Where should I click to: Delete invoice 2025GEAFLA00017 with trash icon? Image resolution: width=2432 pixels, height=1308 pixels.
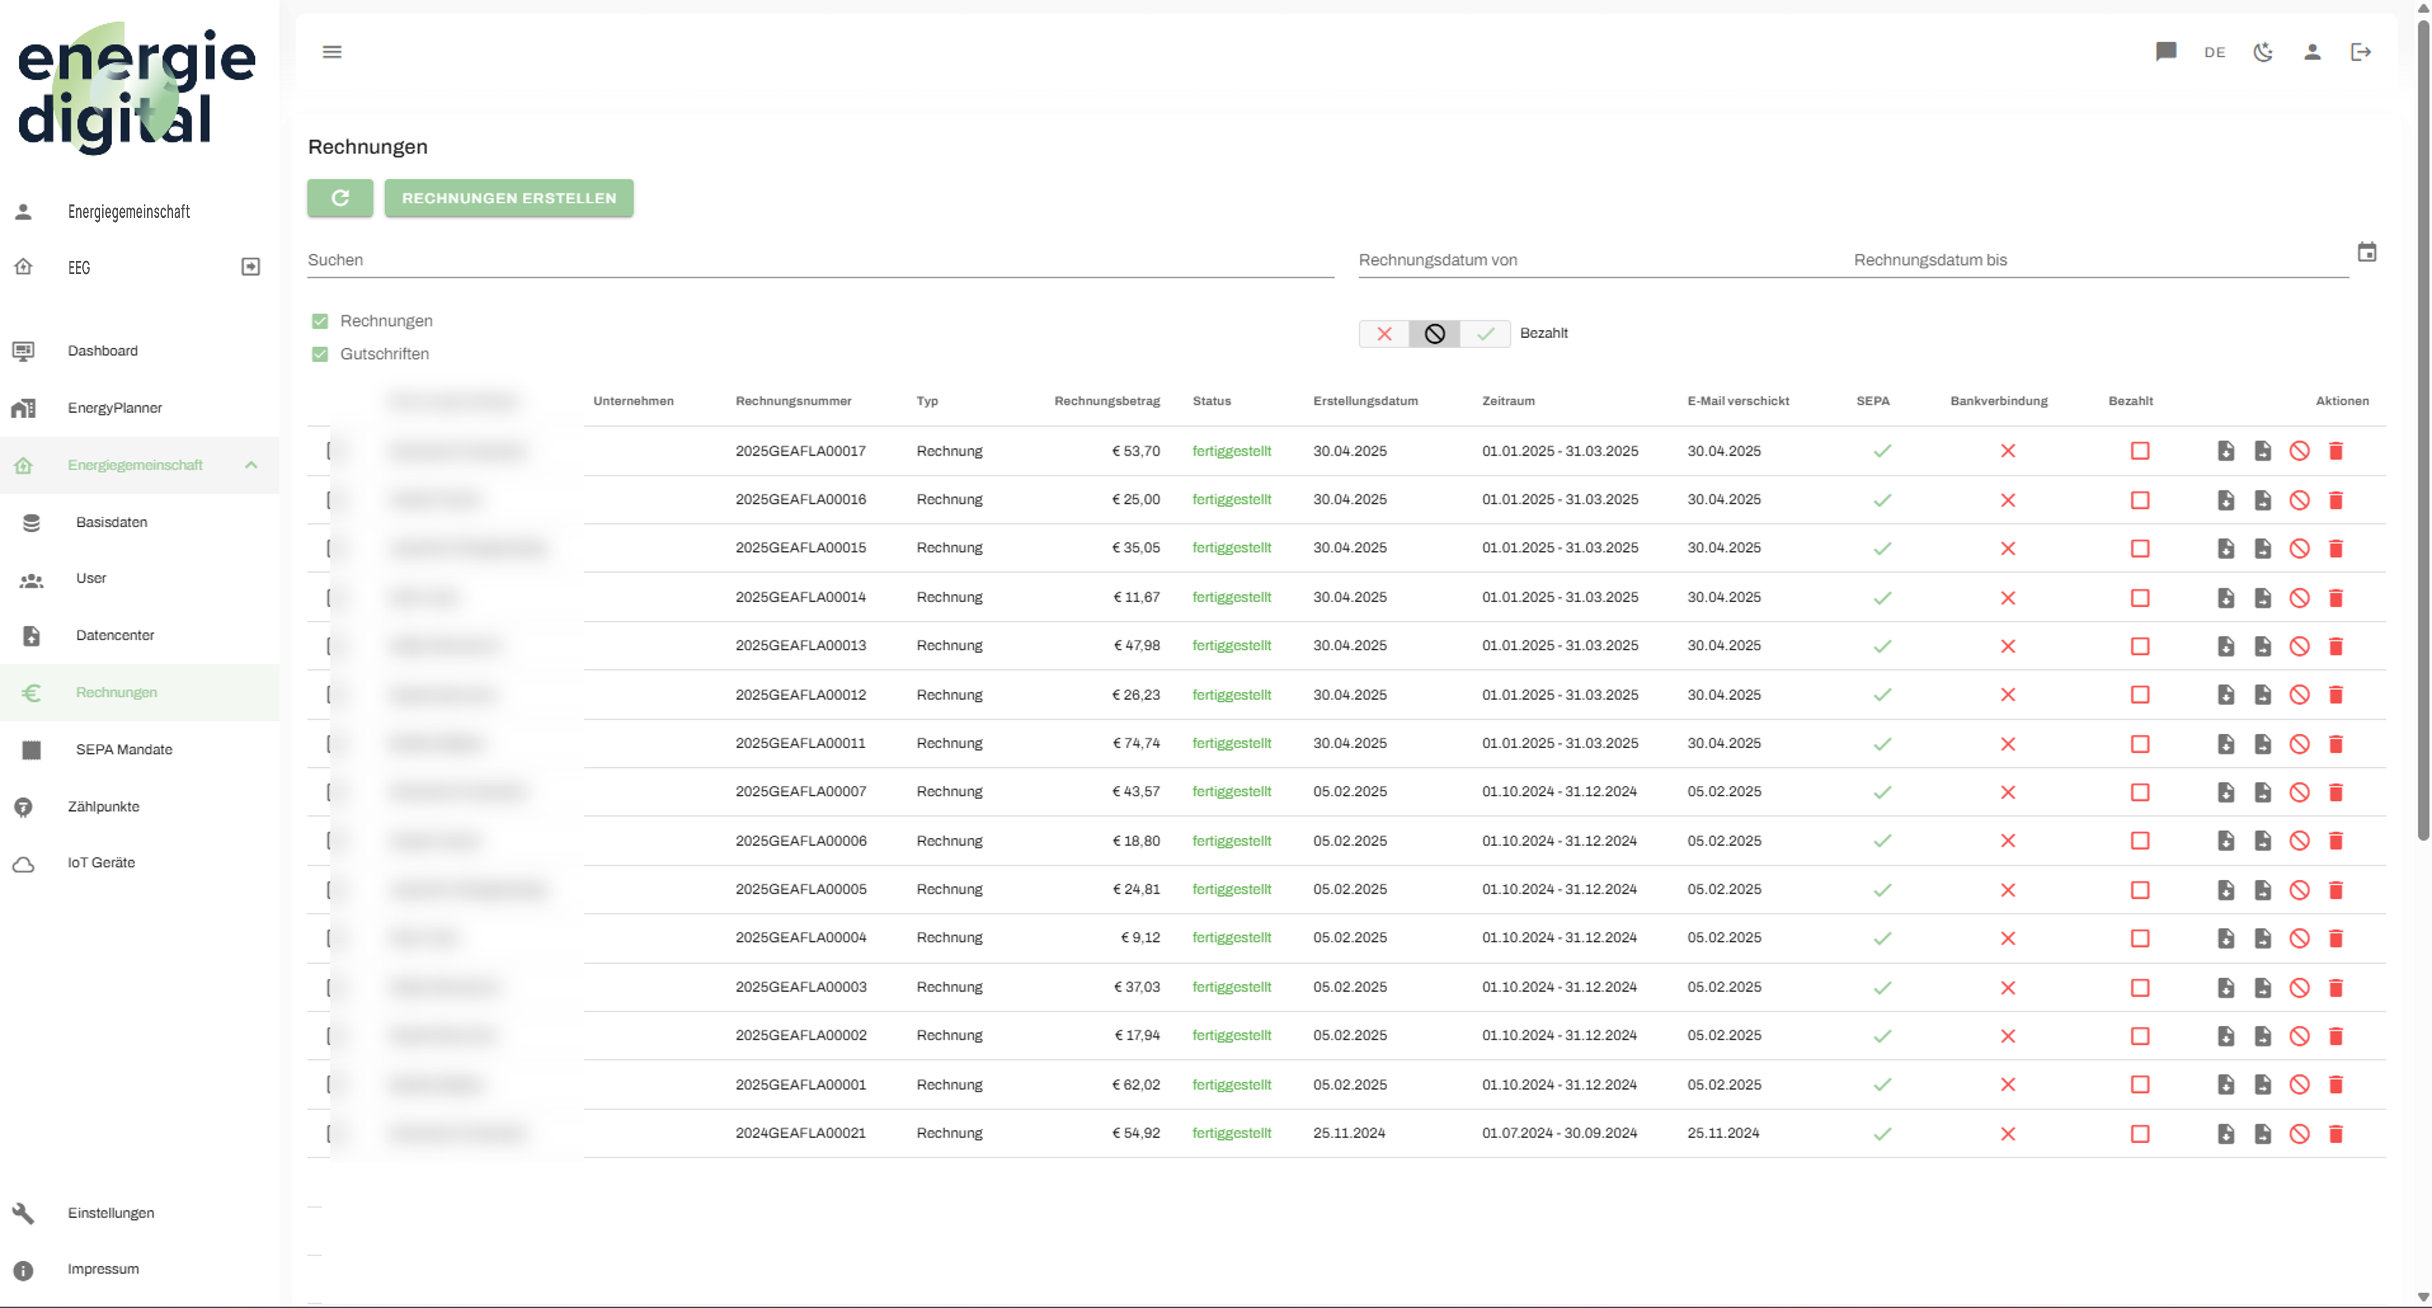click(2336, 451)
